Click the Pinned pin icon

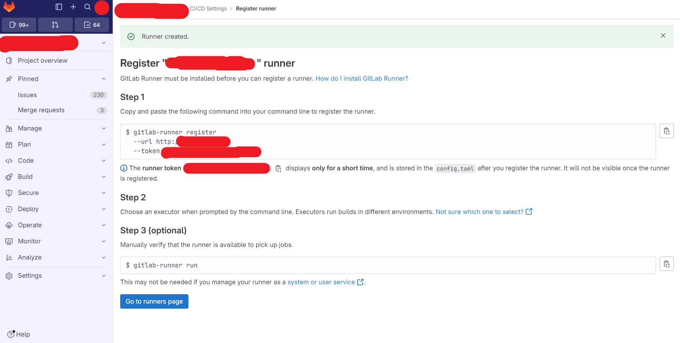[9, 79]
